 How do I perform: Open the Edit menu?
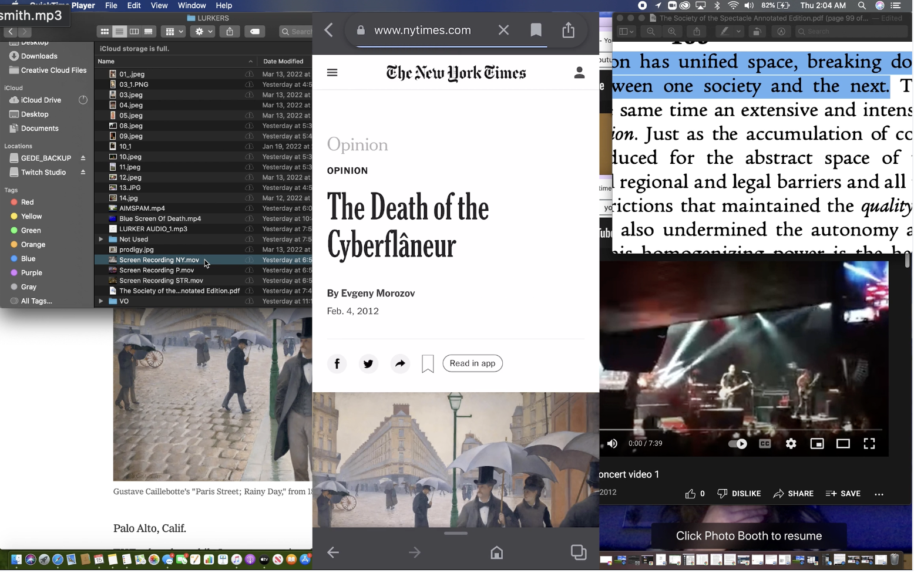coord(134,5)
